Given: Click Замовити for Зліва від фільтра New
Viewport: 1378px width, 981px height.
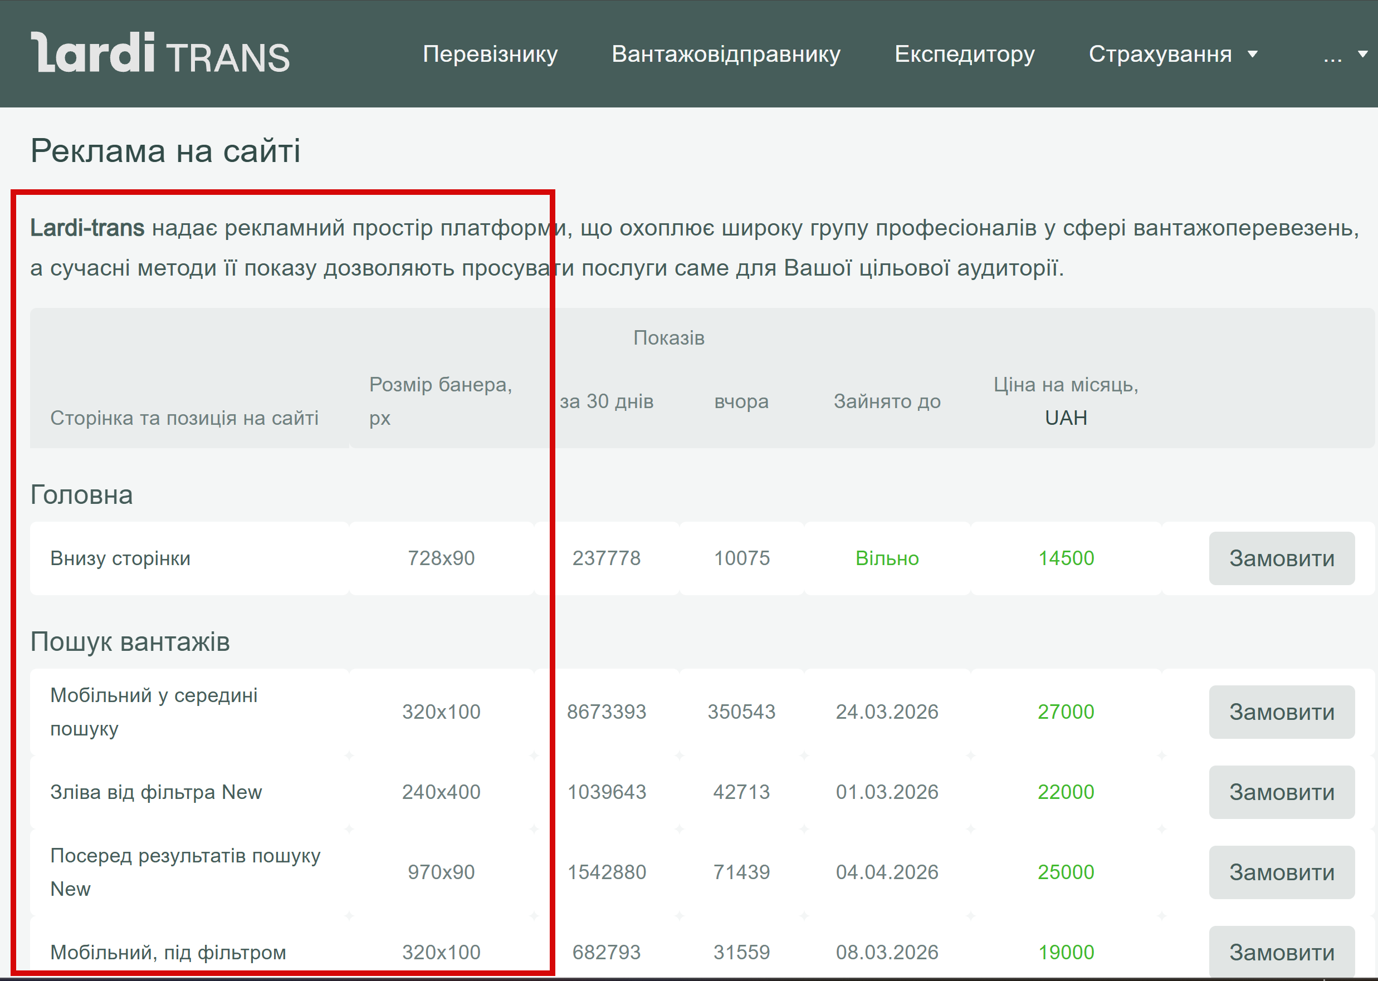Looking at the screenshot, I should pos(1281,792).
